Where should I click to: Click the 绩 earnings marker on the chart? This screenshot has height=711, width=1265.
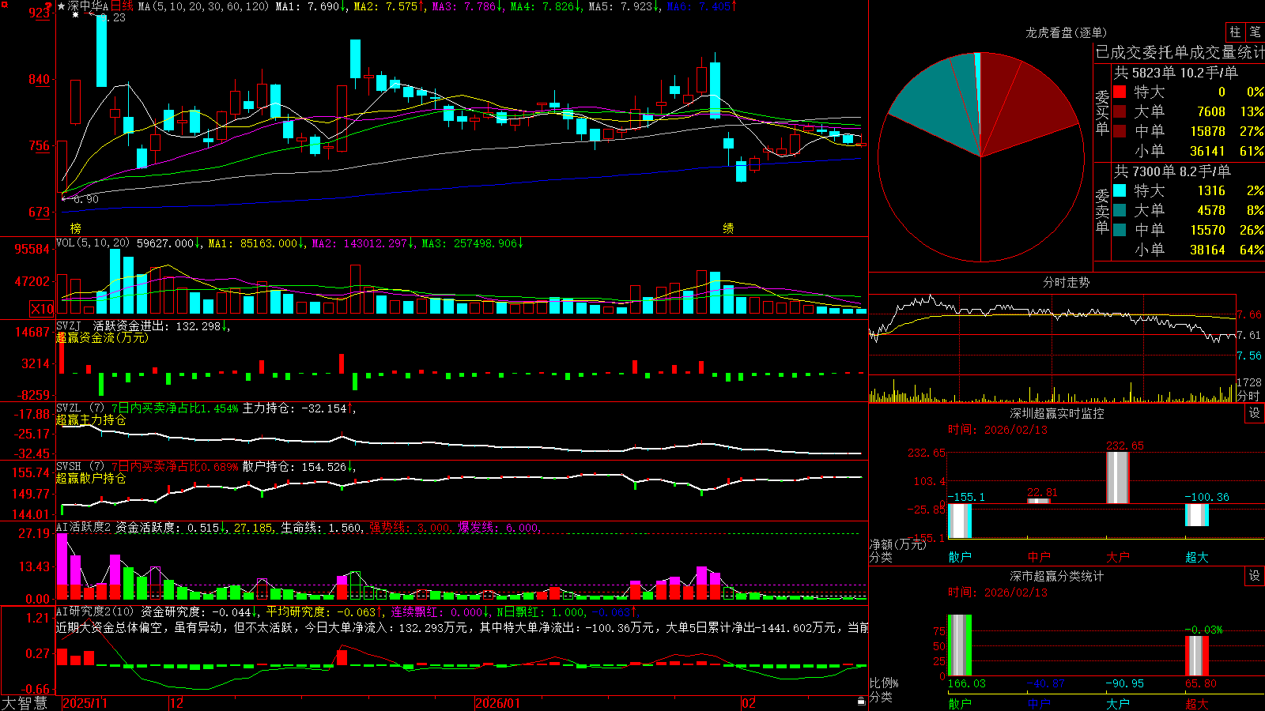click(x=728, y=228)
